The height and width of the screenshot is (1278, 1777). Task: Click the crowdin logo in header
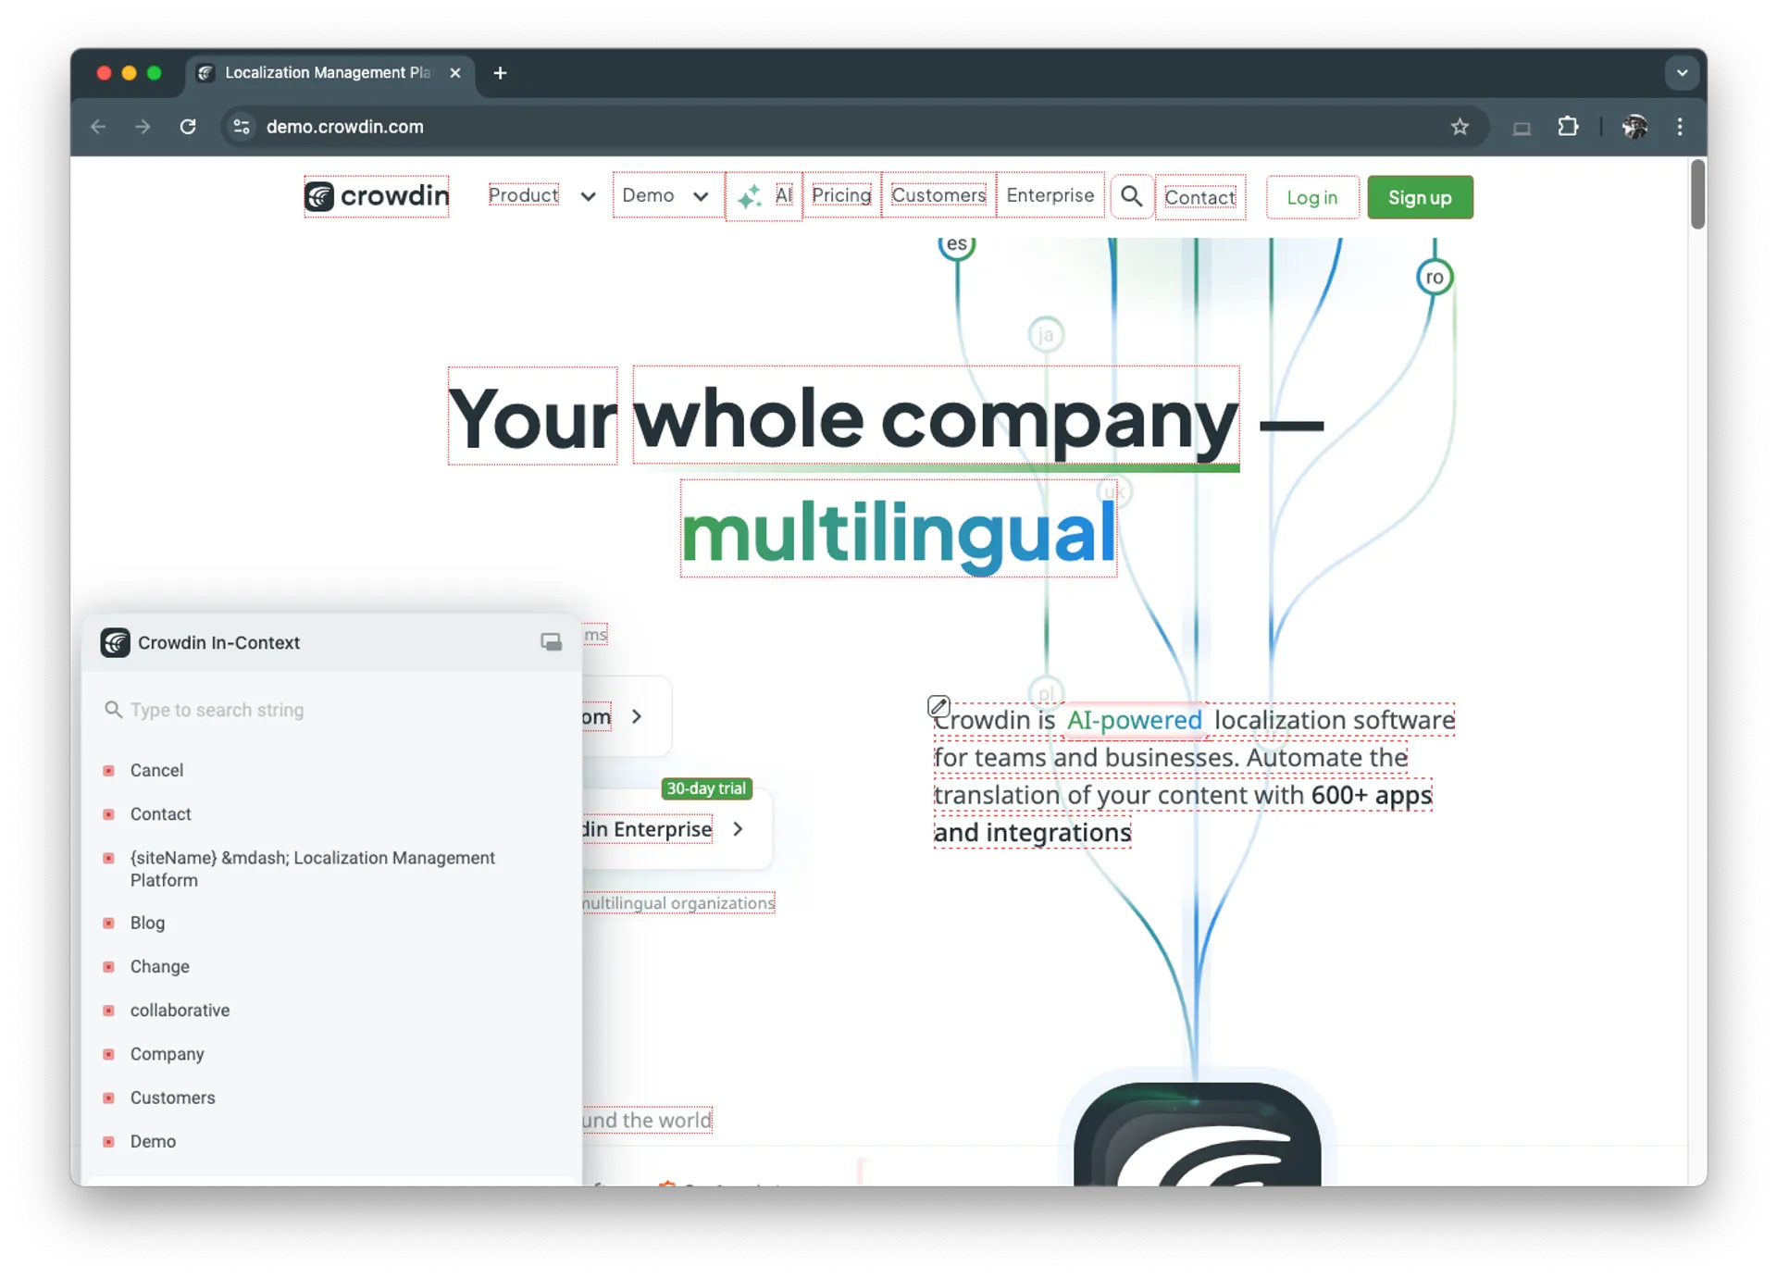(377, 196)
